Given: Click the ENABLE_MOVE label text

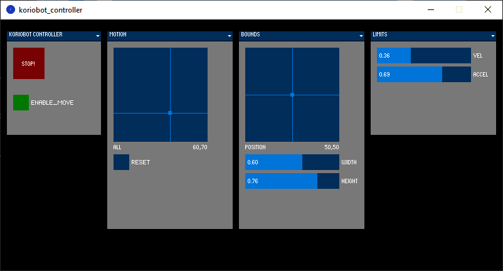Looking at the screenshot, I should tap(52, 103).
